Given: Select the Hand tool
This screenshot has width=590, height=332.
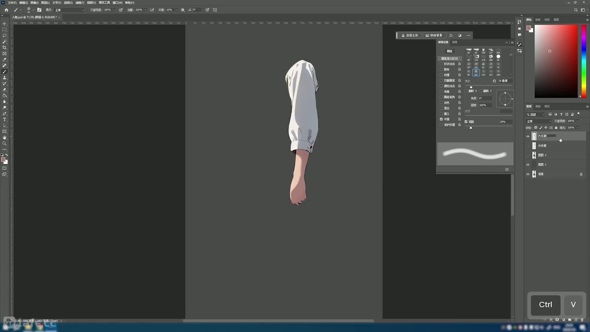Looking at the screenshot, I should (4, 138).
